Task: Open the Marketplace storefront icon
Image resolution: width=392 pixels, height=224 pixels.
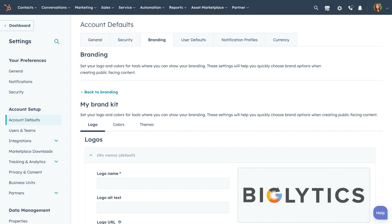Action: tap(327, 8)
